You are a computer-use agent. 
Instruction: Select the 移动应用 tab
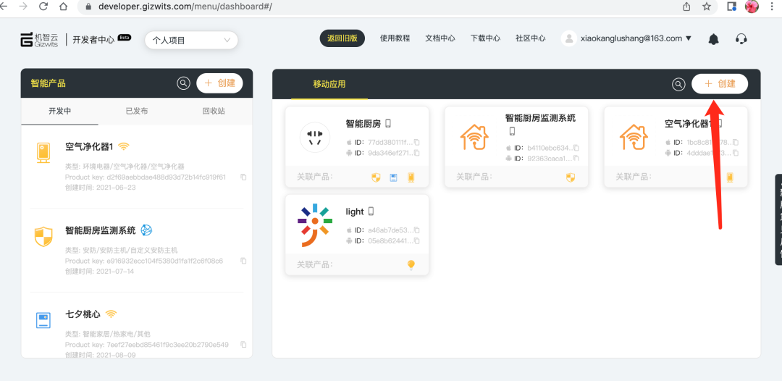329,84
